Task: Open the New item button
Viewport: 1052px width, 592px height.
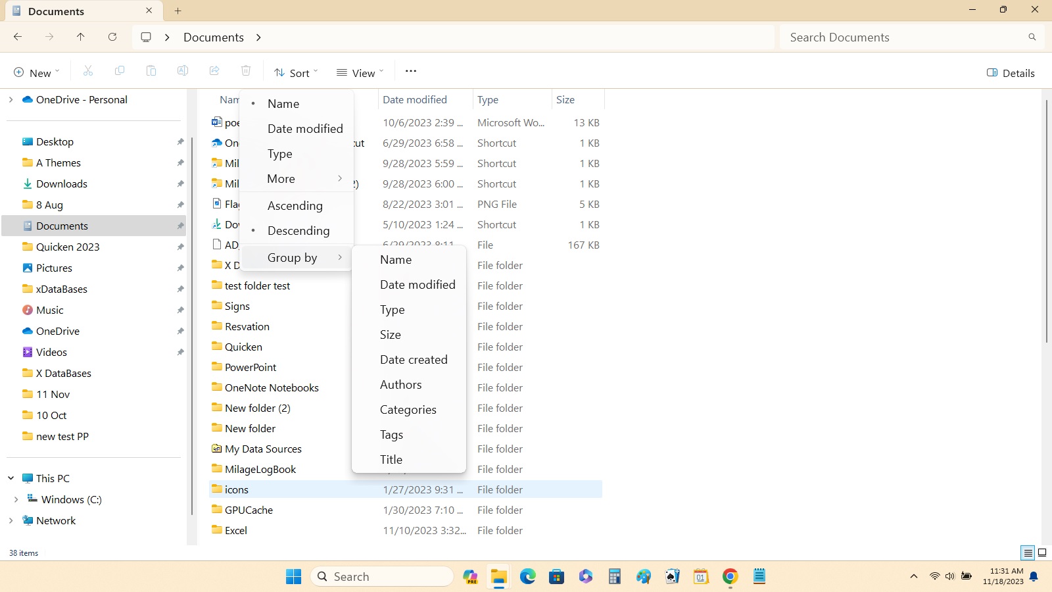Action: pos(37,73)
